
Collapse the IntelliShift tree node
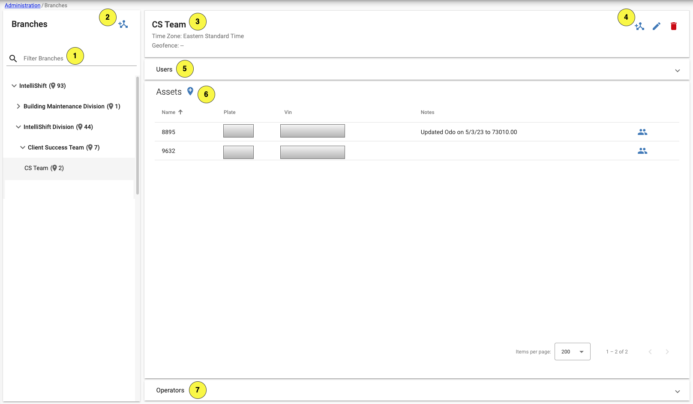pyautogui.click(x=14, y=86)
